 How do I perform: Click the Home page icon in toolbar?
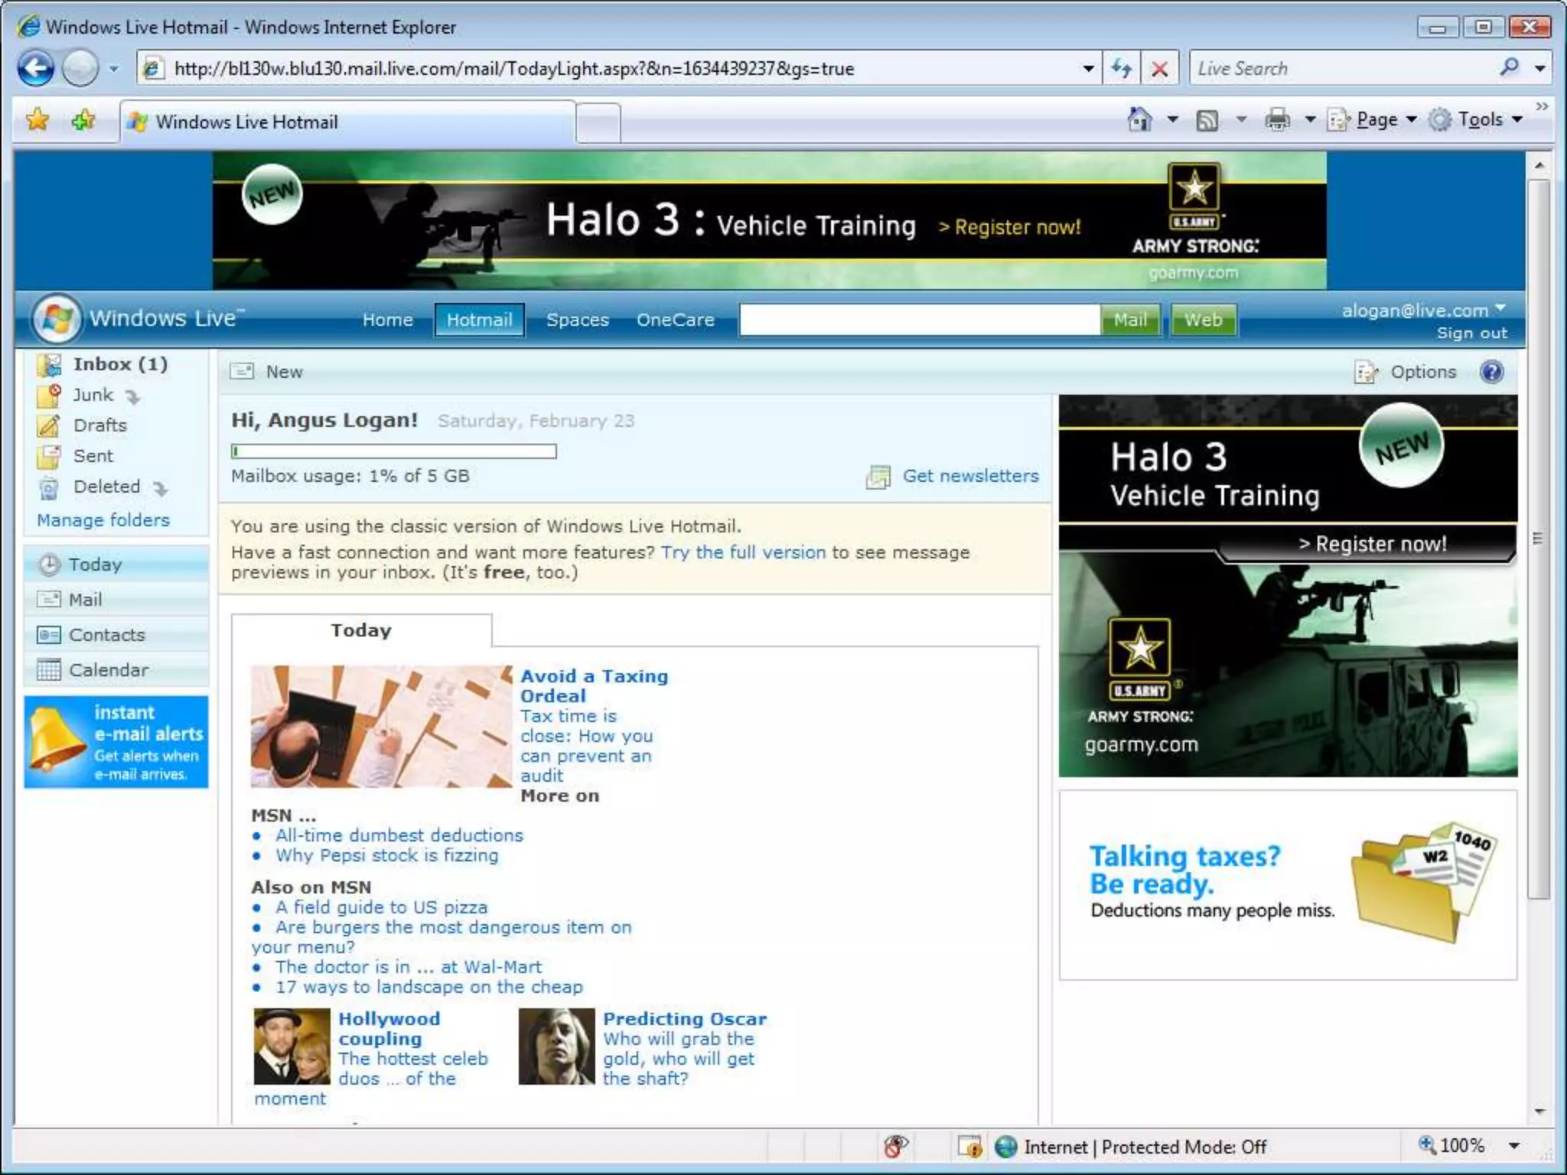click(1140, 119)
